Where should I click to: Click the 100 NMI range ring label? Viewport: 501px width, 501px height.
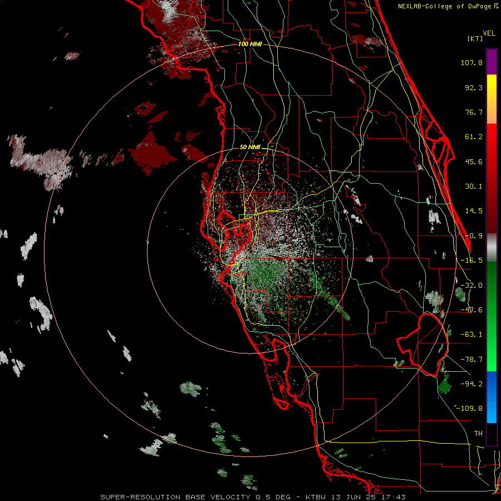250,44
